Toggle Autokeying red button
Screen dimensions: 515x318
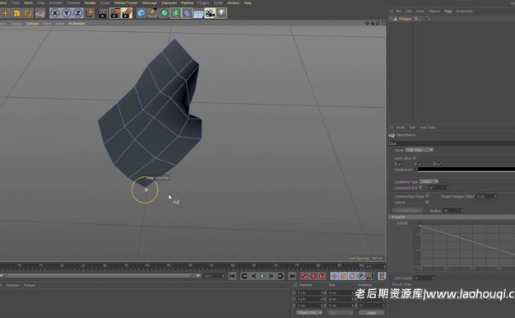(x=313, y=276)
